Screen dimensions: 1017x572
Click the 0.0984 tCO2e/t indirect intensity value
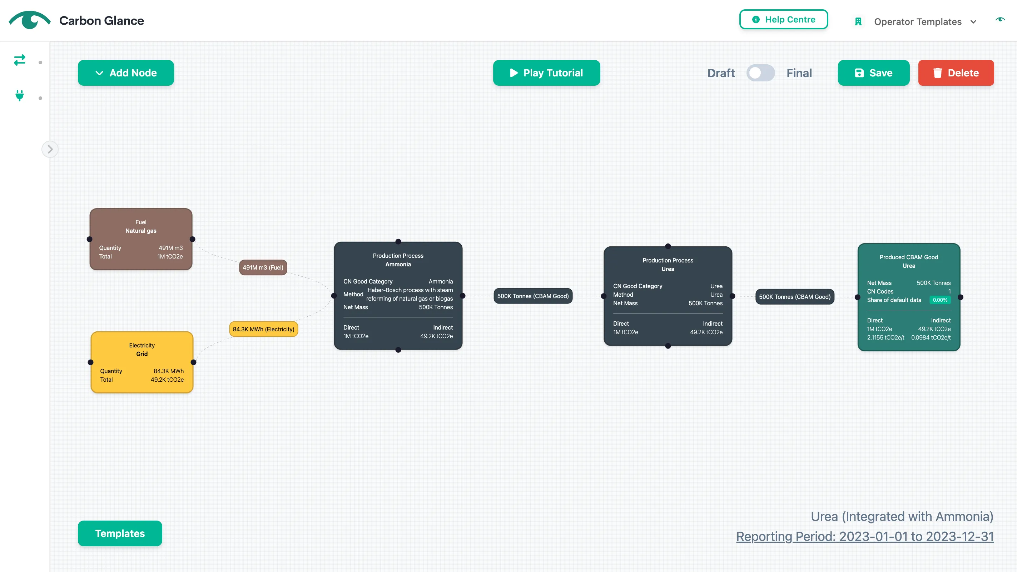pos(931,337)
